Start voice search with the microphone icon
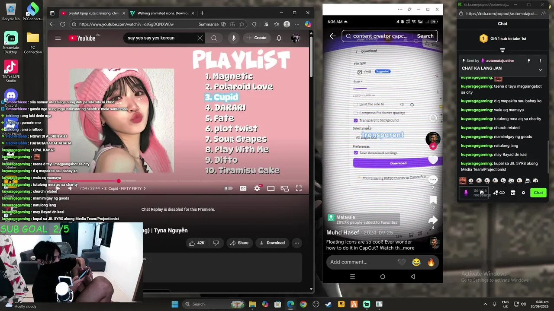Screen dimensions: 554x311 [x=234, y=38]
